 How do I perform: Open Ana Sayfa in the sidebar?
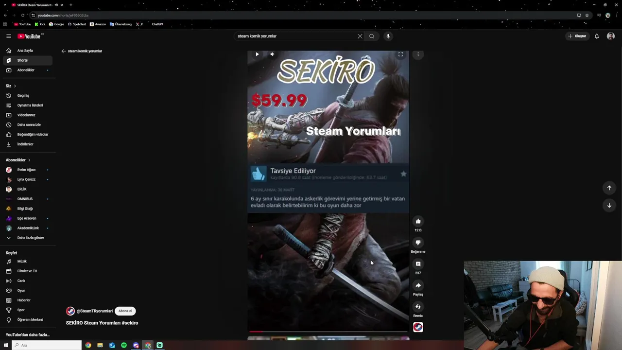(x=27, y=51)
